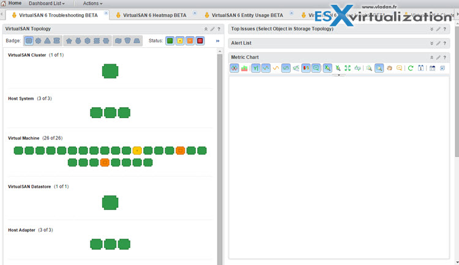The width and height of the screenshot is (459, 265).
Task: Edit the VirtualSAN Topology widget
Action: tap(212, 29)
